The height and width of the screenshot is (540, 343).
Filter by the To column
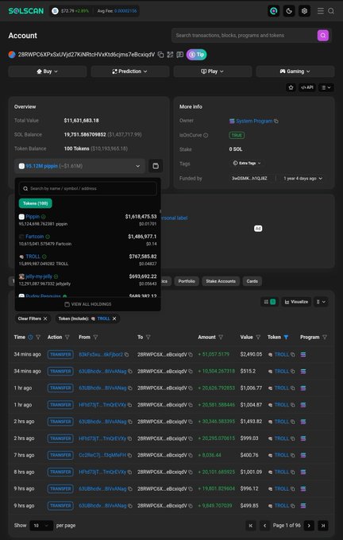[148, 337]
